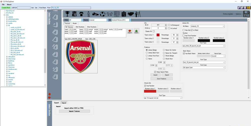
Task: Enable the Has Ads checkbox
Action: 183,30
